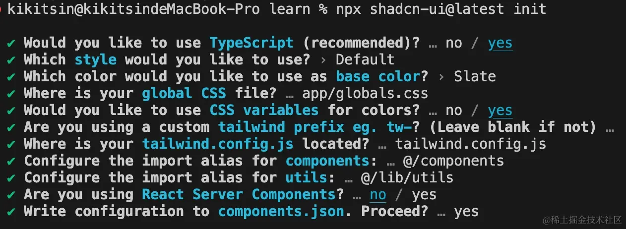The height and width of the screenshot is (229, 626).
Task: Click the answered 'tailwind.config.js' value after 'located?'
Action: (470, 144)
